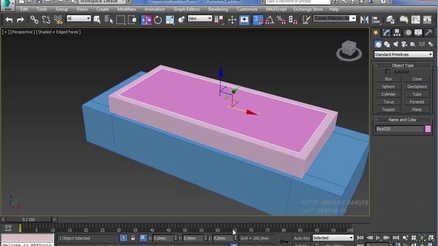Activate the Select and Move tool
438x246 pixels.
pyautogui.click(x=146, y=20)
